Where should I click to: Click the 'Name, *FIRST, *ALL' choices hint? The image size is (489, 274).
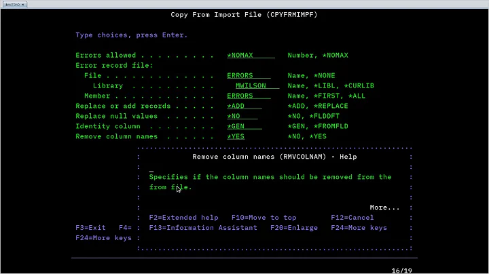coord(326,96)
